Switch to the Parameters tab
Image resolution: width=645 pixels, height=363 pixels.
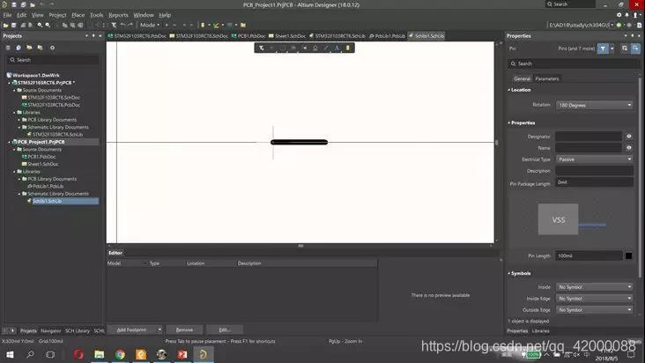547,78
